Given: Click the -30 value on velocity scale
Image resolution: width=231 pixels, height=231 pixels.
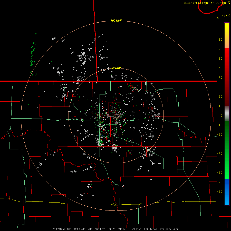Looking at the screenshot, I should pos(219,144).
